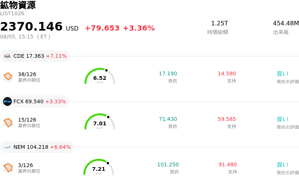Click the 7.21 score gauge for NEM
The height and width of the screenshot is (182, 299).
(99, 167)
